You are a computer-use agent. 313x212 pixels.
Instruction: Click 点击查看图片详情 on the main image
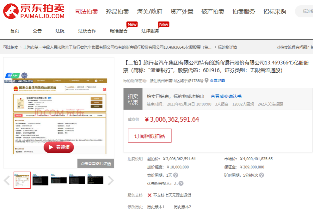96,163
